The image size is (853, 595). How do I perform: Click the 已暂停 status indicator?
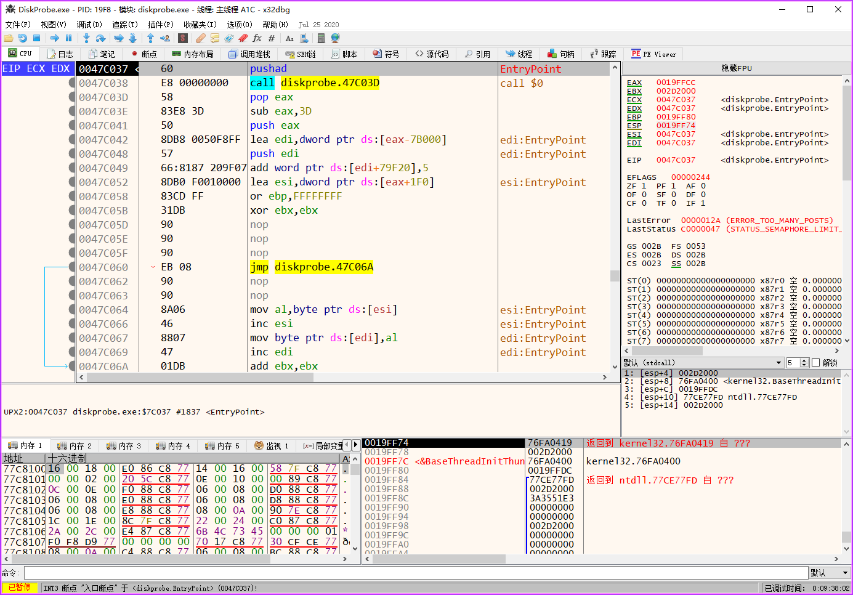click(20, 588)
